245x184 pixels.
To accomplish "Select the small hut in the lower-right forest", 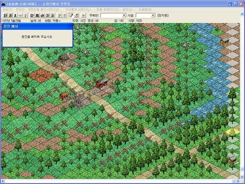I will (232, 159).
